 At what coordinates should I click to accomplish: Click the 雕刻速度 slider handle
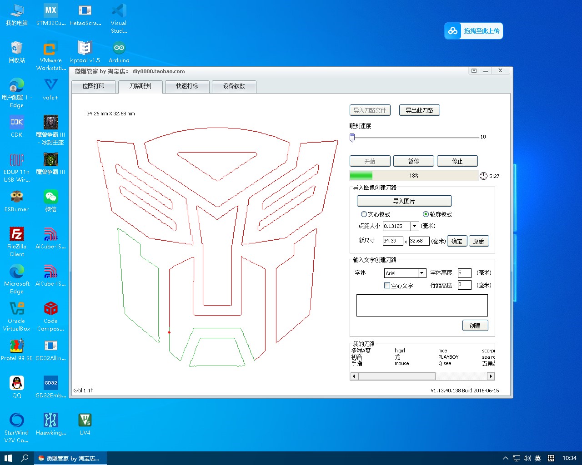[x=352, y=137]
